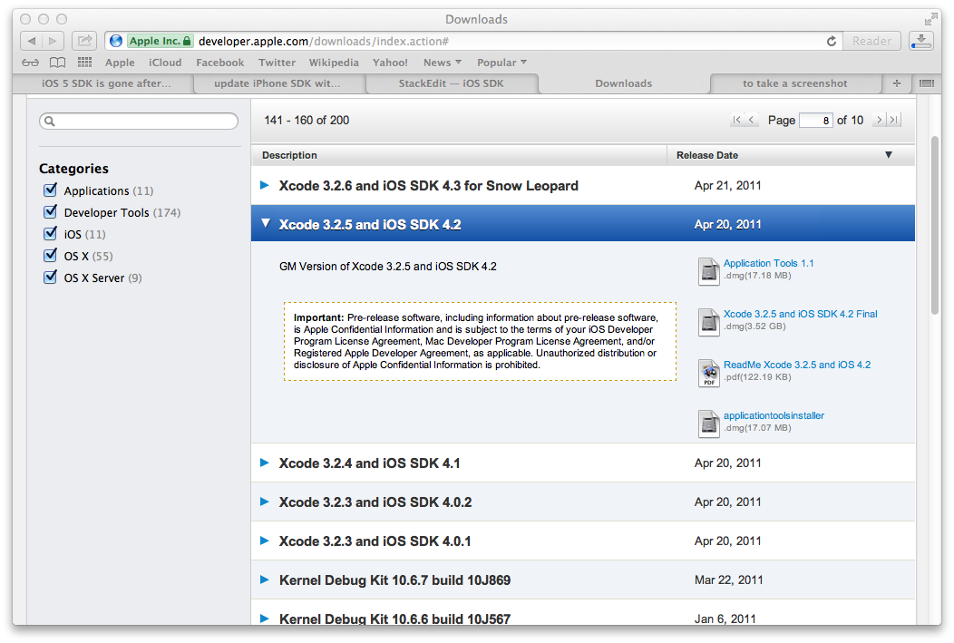Select the Downloads tab

623,83
